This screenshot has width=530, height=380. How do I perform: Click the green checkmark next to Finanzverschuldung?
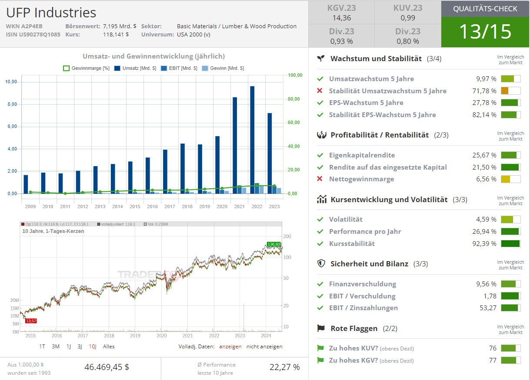320,284
